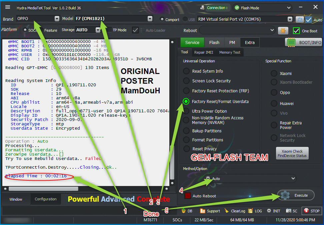Expand the Brand dropdown showing OPPO
Image resolution: width=324 pixels, height=225 pixels.
pyautogui.click(x=57, y=19)
